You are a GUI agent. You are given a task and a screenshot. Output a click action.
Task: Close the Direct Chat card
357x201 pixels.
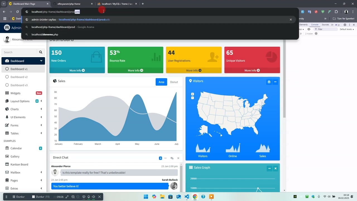pos(178,158)
